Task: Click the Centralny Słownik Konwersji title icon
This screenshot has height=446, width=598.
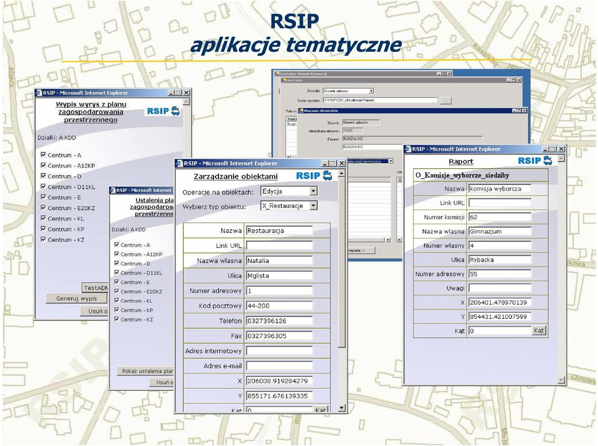Action: [277, 74]
